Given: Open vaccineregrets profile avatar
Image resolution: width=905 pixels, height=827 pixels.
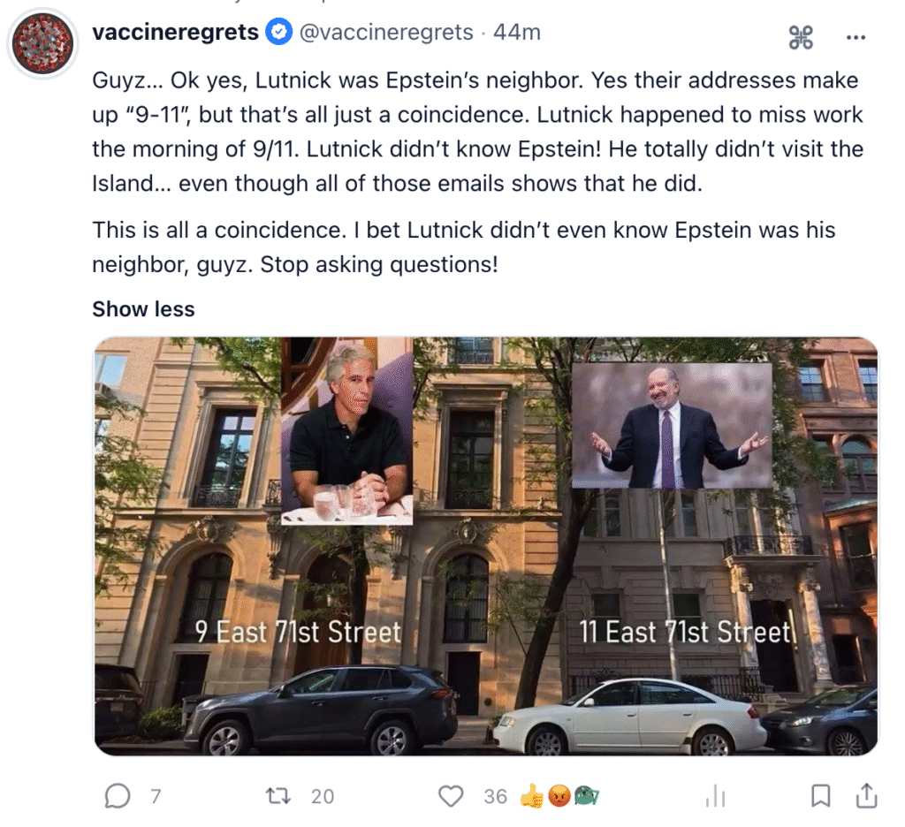Looking at the screenshot, I should pyautogui.click(x=42, y=43).
